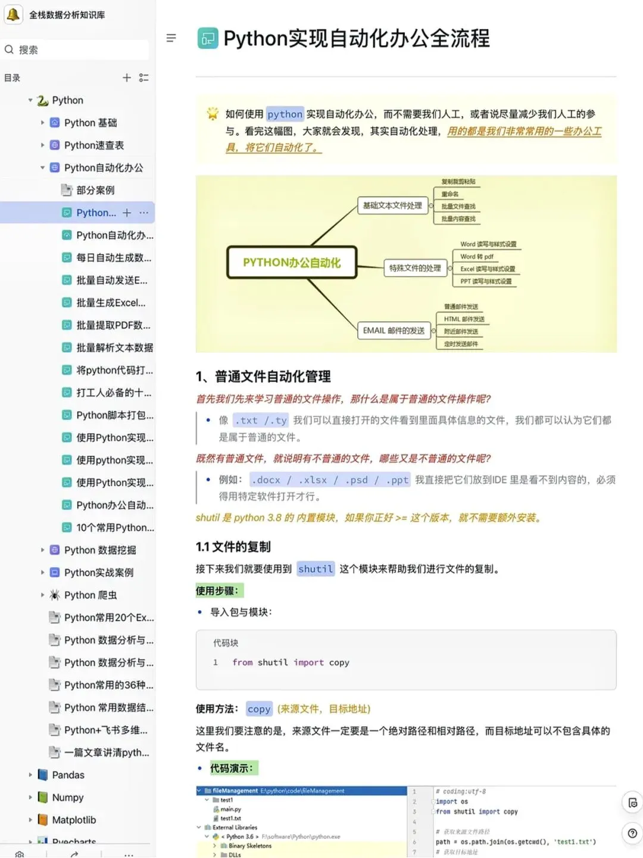Screen dimensions: 643x858
Task: Click the code block line 'from shutil import copy'
Action: (x=291, y=663)
